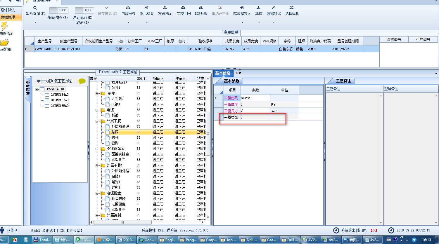439x244 pixels.
Task: Select the 基本参数 tab
Action: (x=231, y=81)
